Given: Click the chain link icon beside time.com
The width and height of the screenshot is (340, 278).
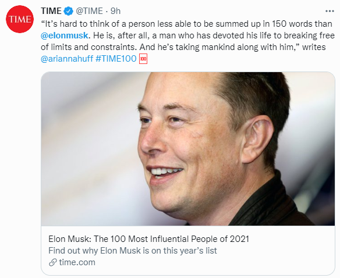Looking at the screenshot, I should pos(53,262).
